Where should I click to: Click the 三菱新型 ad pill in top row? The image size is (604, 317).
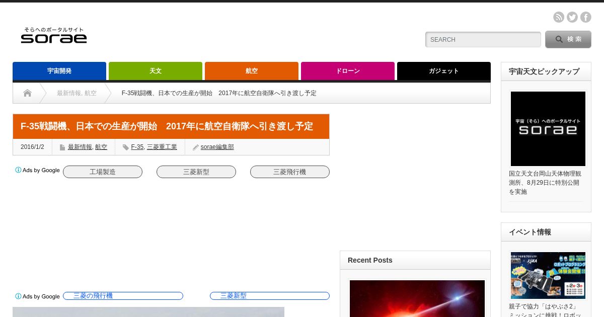pyautogui.click(x=196, y=172)
